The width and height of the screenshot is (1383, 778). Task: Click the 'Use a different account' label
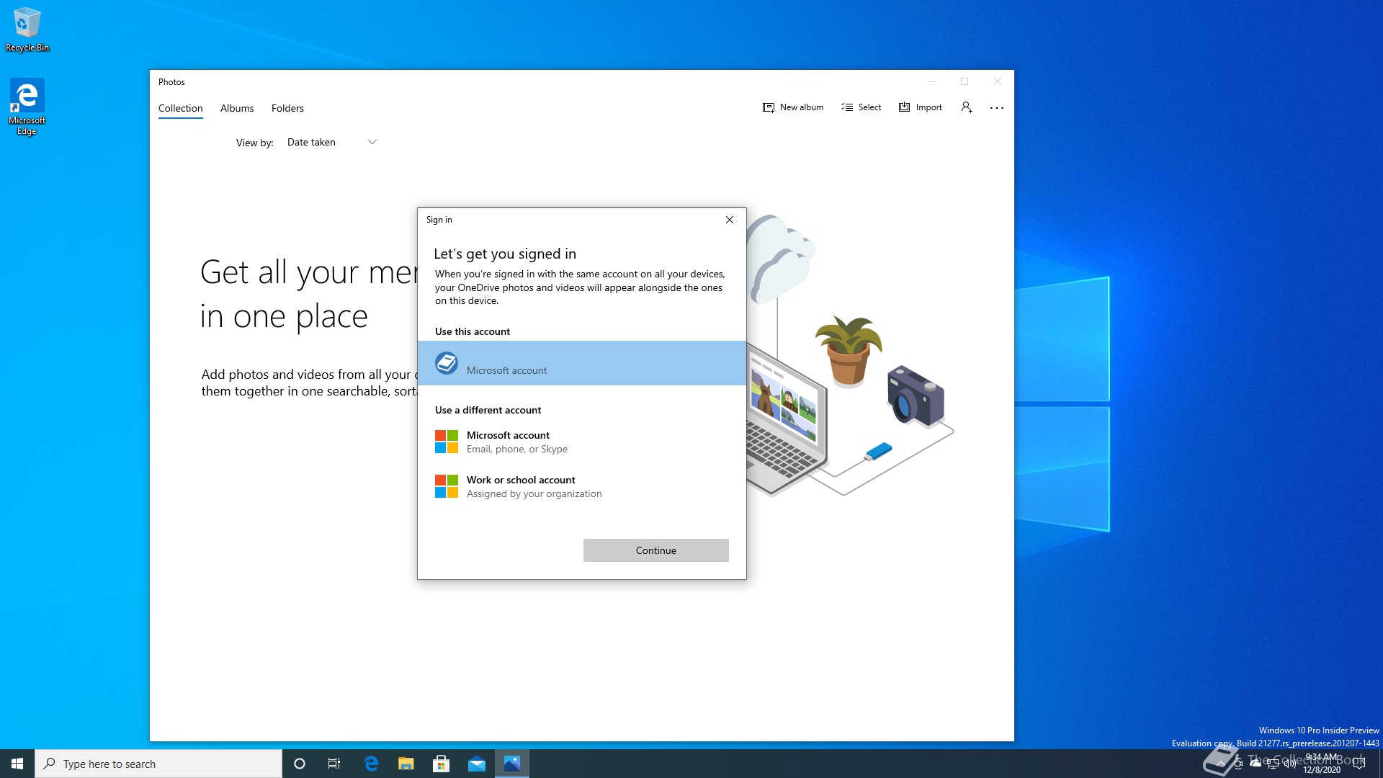coord(488,410)
